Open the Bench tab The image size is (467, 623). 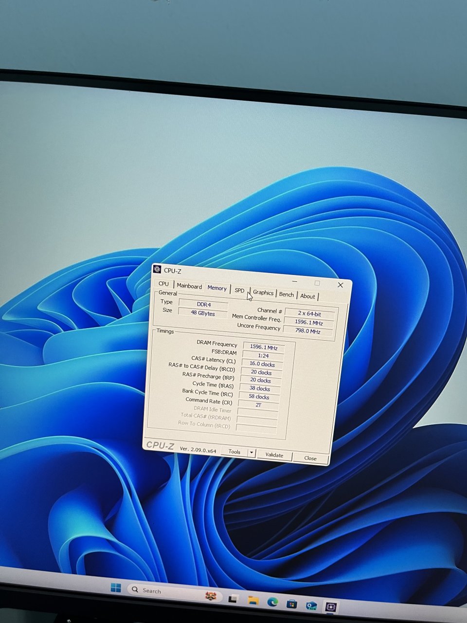[x=287, y=294]
